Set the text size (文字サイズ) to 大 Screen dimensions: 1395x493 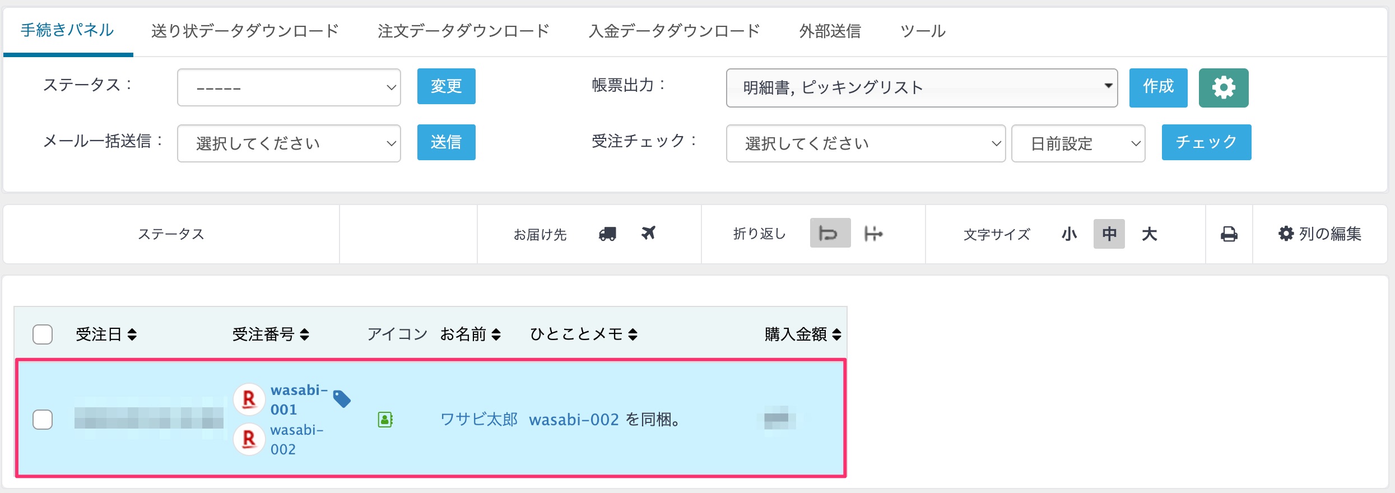(x=1149, y=234)
